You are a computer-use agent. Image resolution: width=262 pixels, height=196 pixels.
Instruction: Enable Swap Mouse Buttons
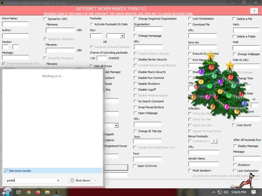click(135, 107)
